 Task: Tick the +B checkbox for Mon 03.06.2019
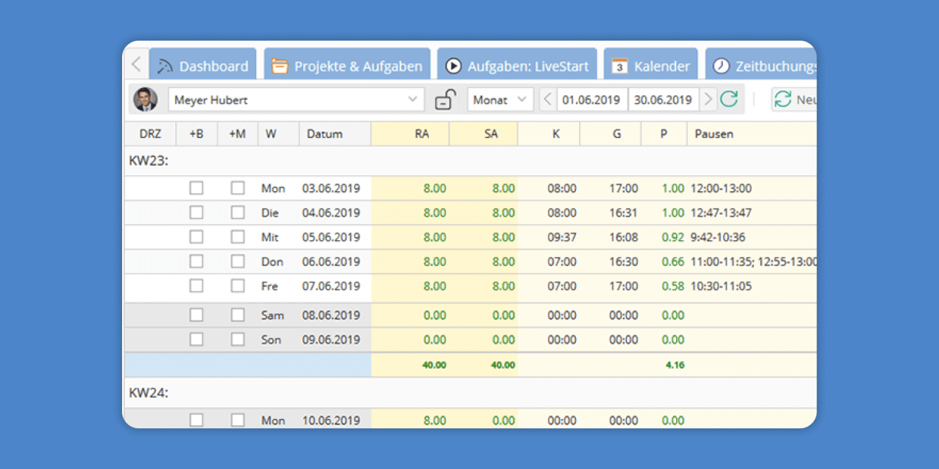click(x=197, y=188)
